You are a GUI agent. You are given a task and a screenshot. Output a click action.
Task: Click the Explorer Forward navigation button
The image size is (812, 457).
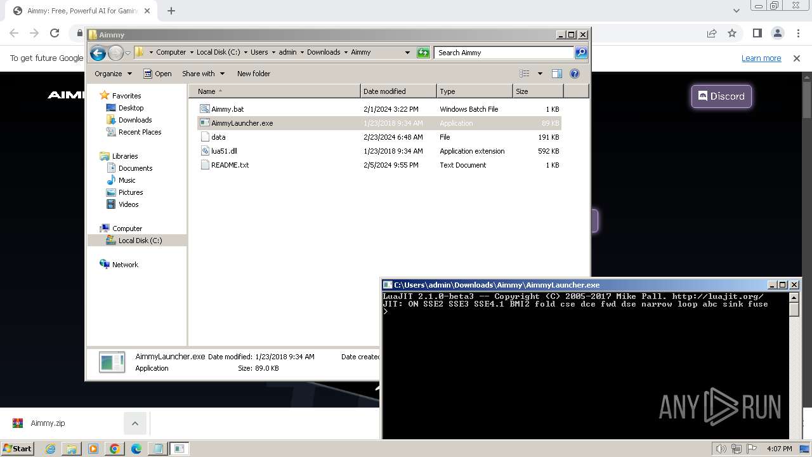point(115,53)
